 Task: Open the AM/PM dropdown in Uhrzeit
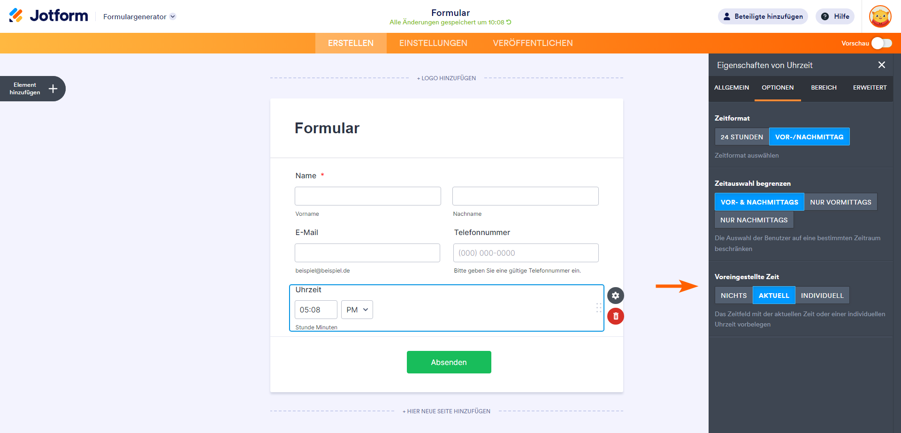click(x=357, y=310)
